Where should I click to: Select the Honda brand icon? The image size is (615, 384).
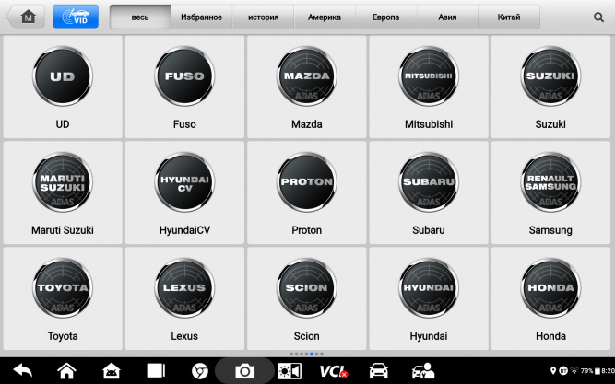(550, 288)
